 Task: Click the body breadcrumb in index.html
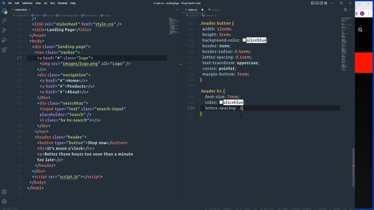click(48, 16)
